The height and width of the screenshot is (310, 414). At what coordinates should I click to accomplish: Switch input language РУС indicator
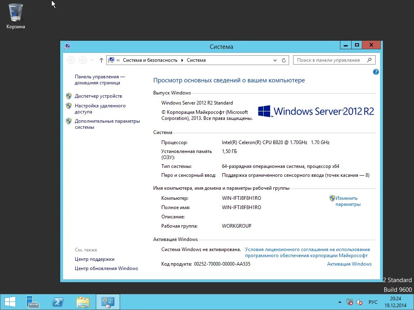pos(373,302)
